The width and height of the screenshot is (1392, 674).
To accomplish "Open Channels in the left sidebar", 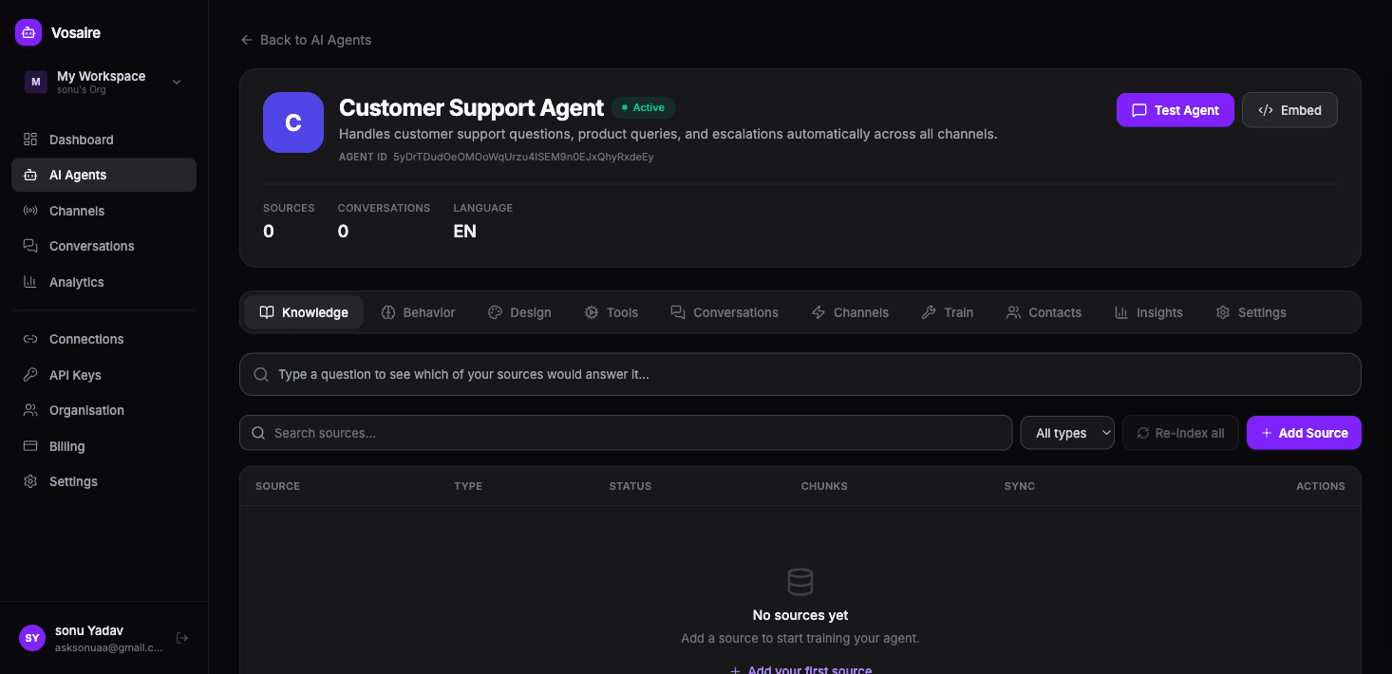I will (103, 211).
